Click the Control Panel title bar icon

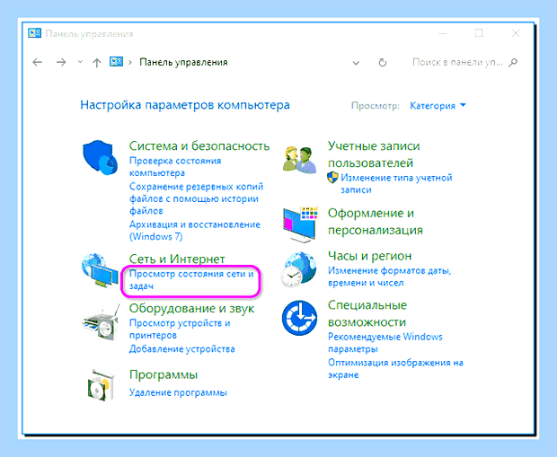point(34,33)
